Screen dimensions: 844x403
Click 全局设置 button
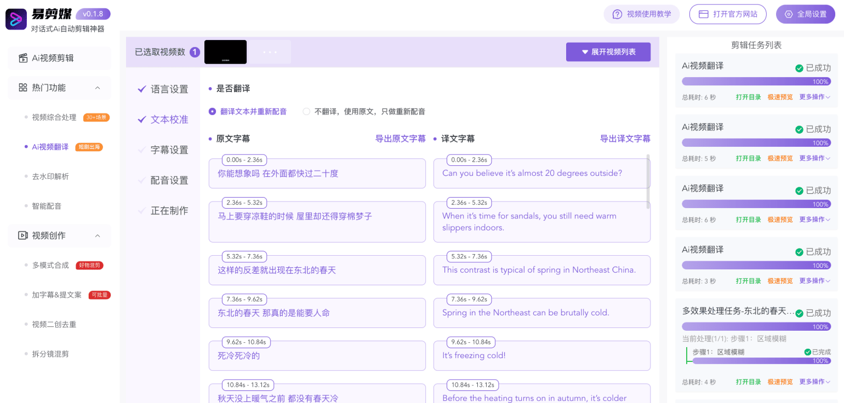point(805,14)
